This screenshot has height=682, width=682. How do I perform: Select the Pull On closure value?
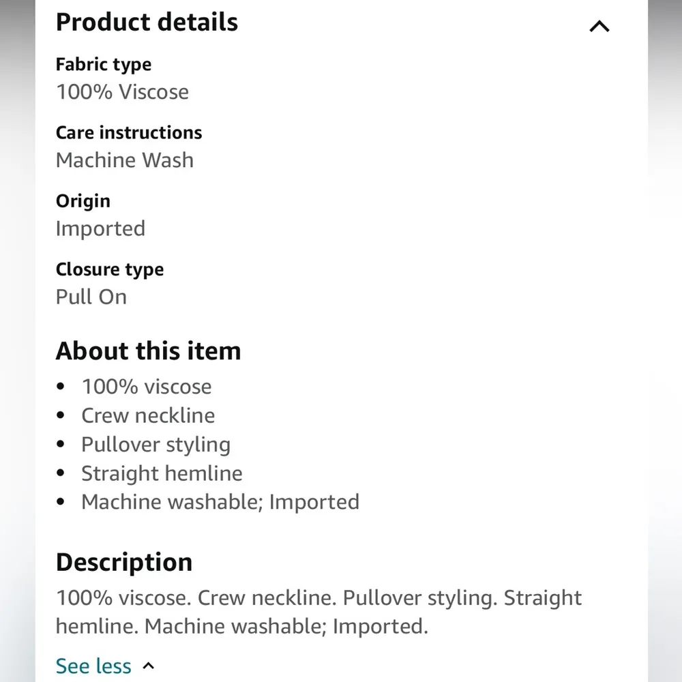pyautogui.click(x=91, y=297)
